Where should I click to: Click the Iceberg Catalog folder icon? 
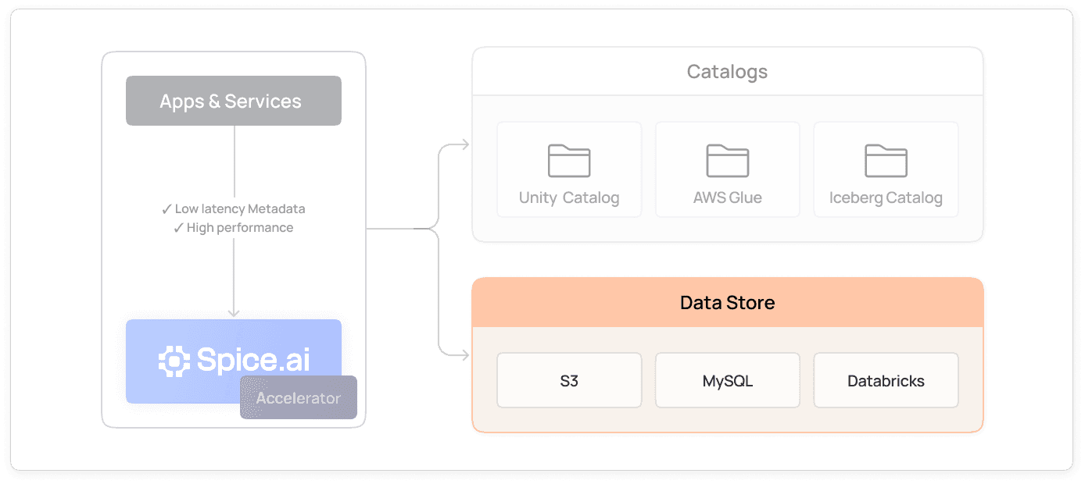885,160
